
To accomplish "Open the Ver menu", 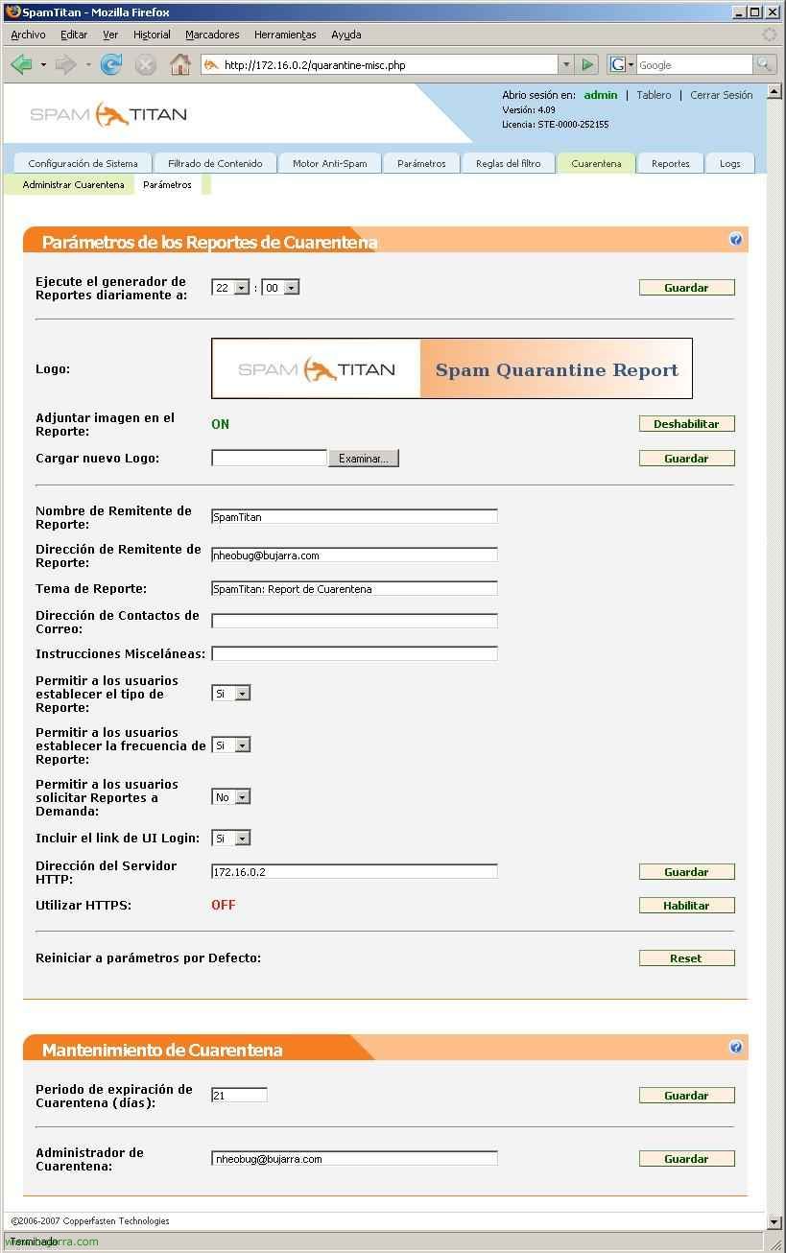I will [x=110, y=35].
